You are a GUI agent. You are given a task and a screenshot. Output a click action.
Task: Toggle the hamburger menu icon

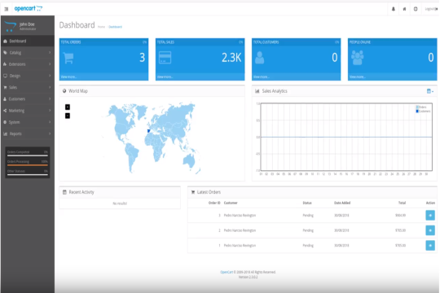coord(7,9)
